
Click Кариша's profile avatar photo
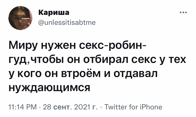(x=20, y=18)
